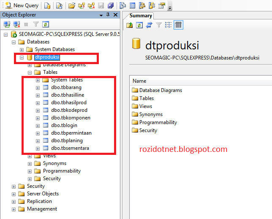Select Programmability in the Summary list
This screenshot has width=272, height=219.
(x=158, y=122)
